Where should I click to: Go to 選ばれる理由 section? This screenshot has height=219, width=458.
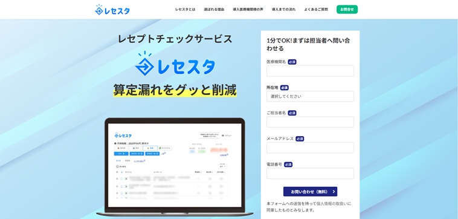coord(214,9)
